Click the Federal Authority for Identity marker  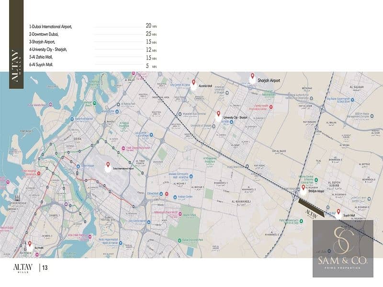[312, 99]
